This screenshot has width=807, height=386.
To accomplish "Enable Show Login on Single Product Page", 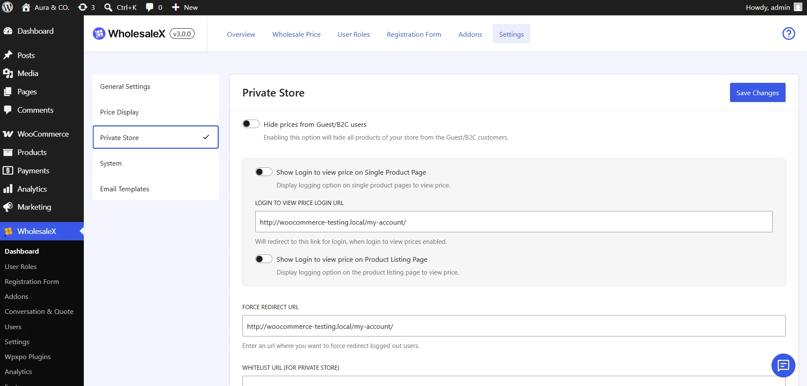I will pos(264,172).
